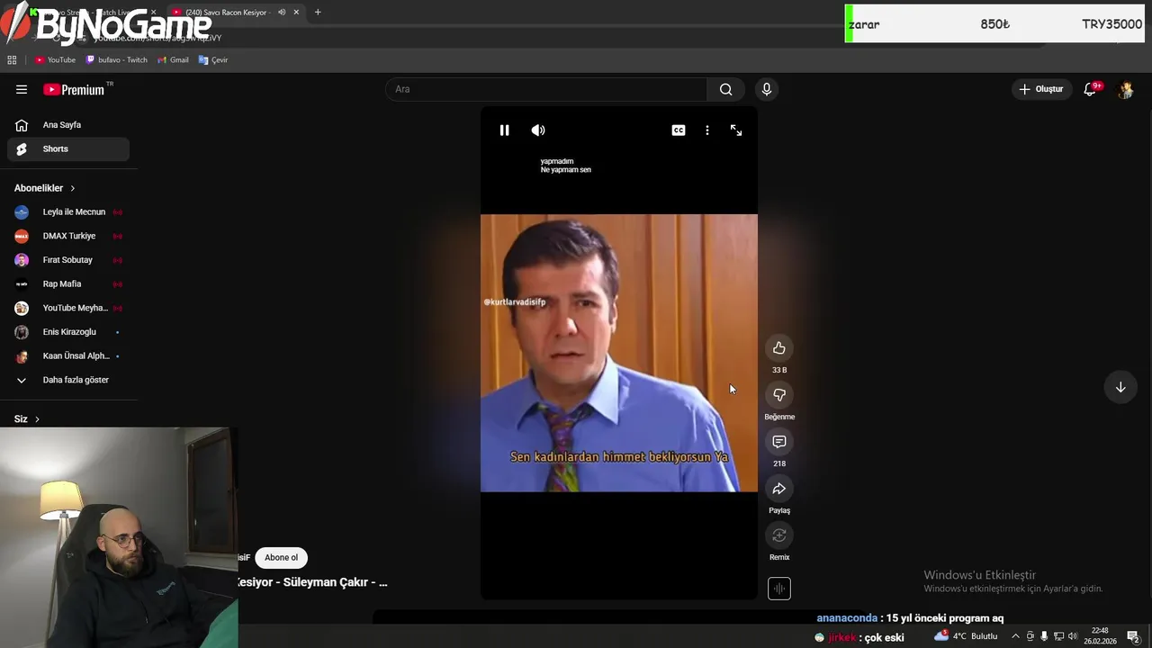Open YouTube Meyha... channel

pos(68,308)
